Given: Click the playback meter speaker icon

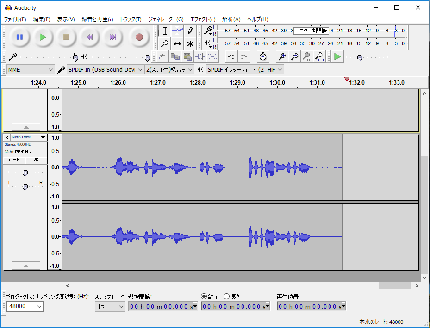Looking at the screenshot, I should coord(208,43).
